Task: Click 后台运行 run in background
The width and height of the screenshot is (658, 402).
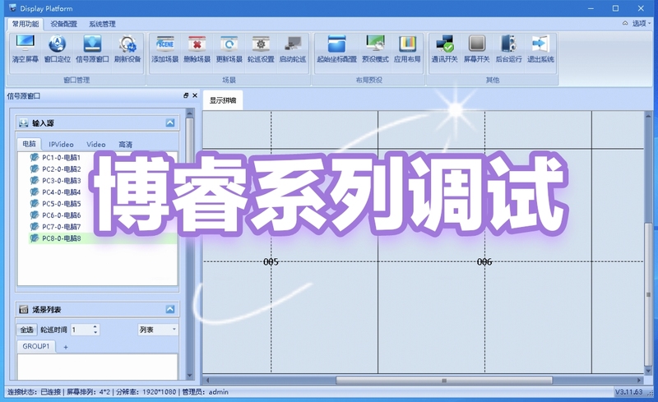Action: (508, 49)
